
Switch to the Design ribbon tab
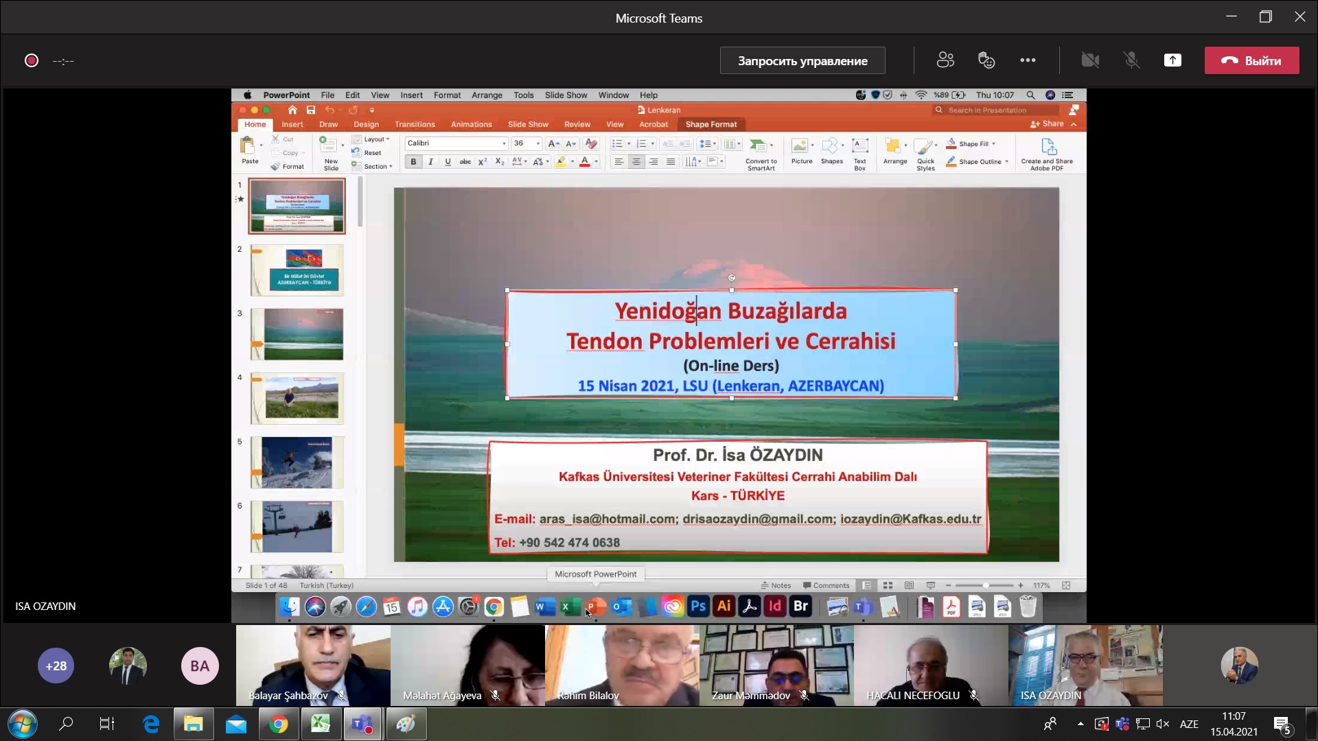(x=366, y=124)
